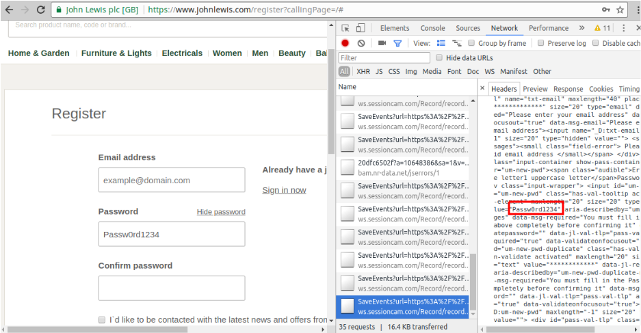Open the Response tab

click(568, 89)
